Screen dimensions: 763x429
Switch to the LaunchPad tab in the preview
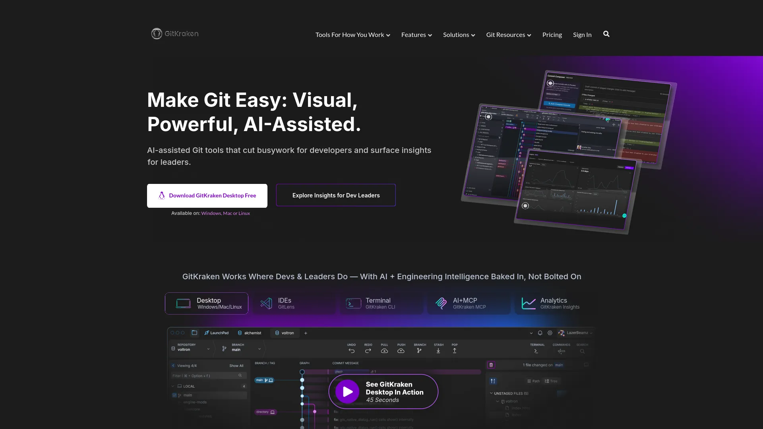216,333
